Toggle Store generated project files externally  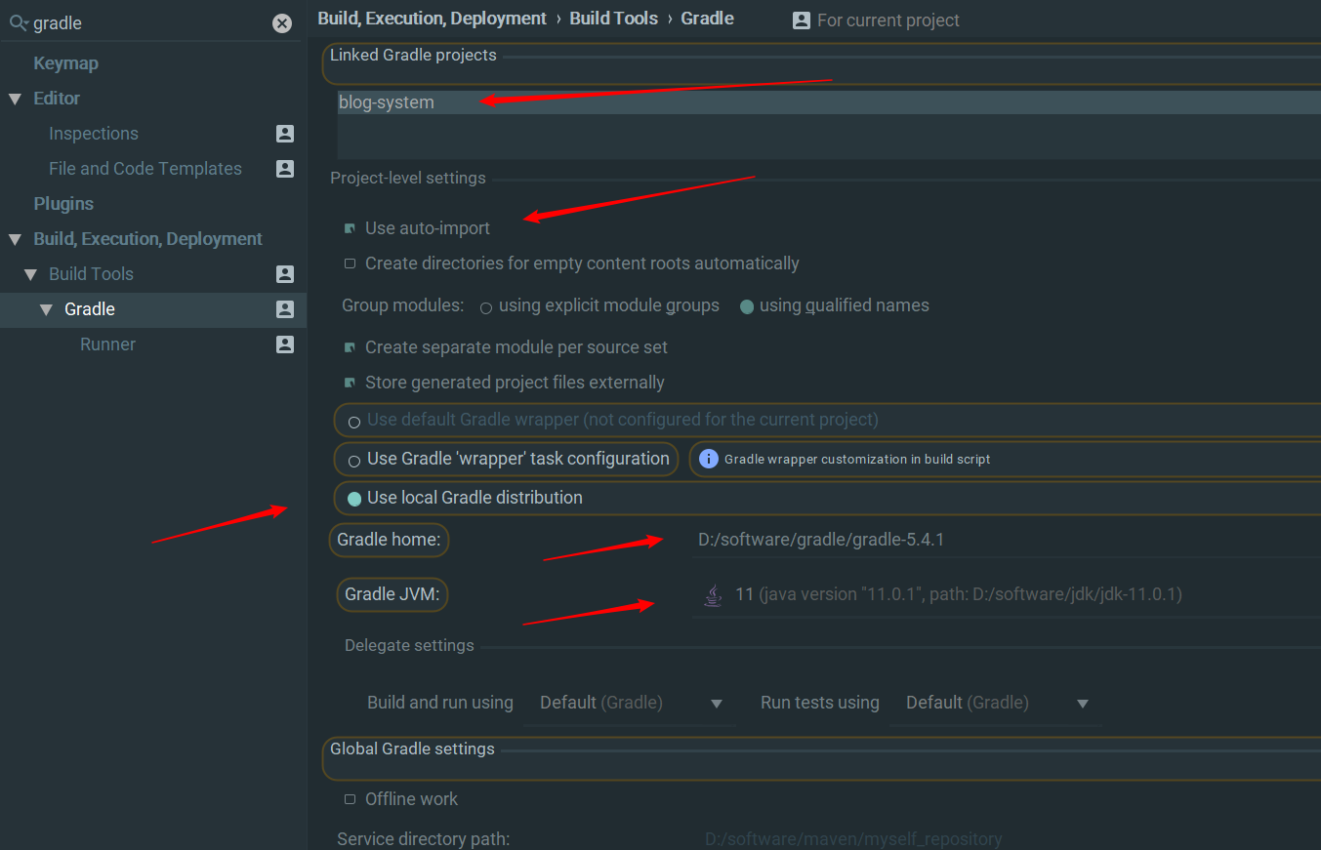click(350, 383)
